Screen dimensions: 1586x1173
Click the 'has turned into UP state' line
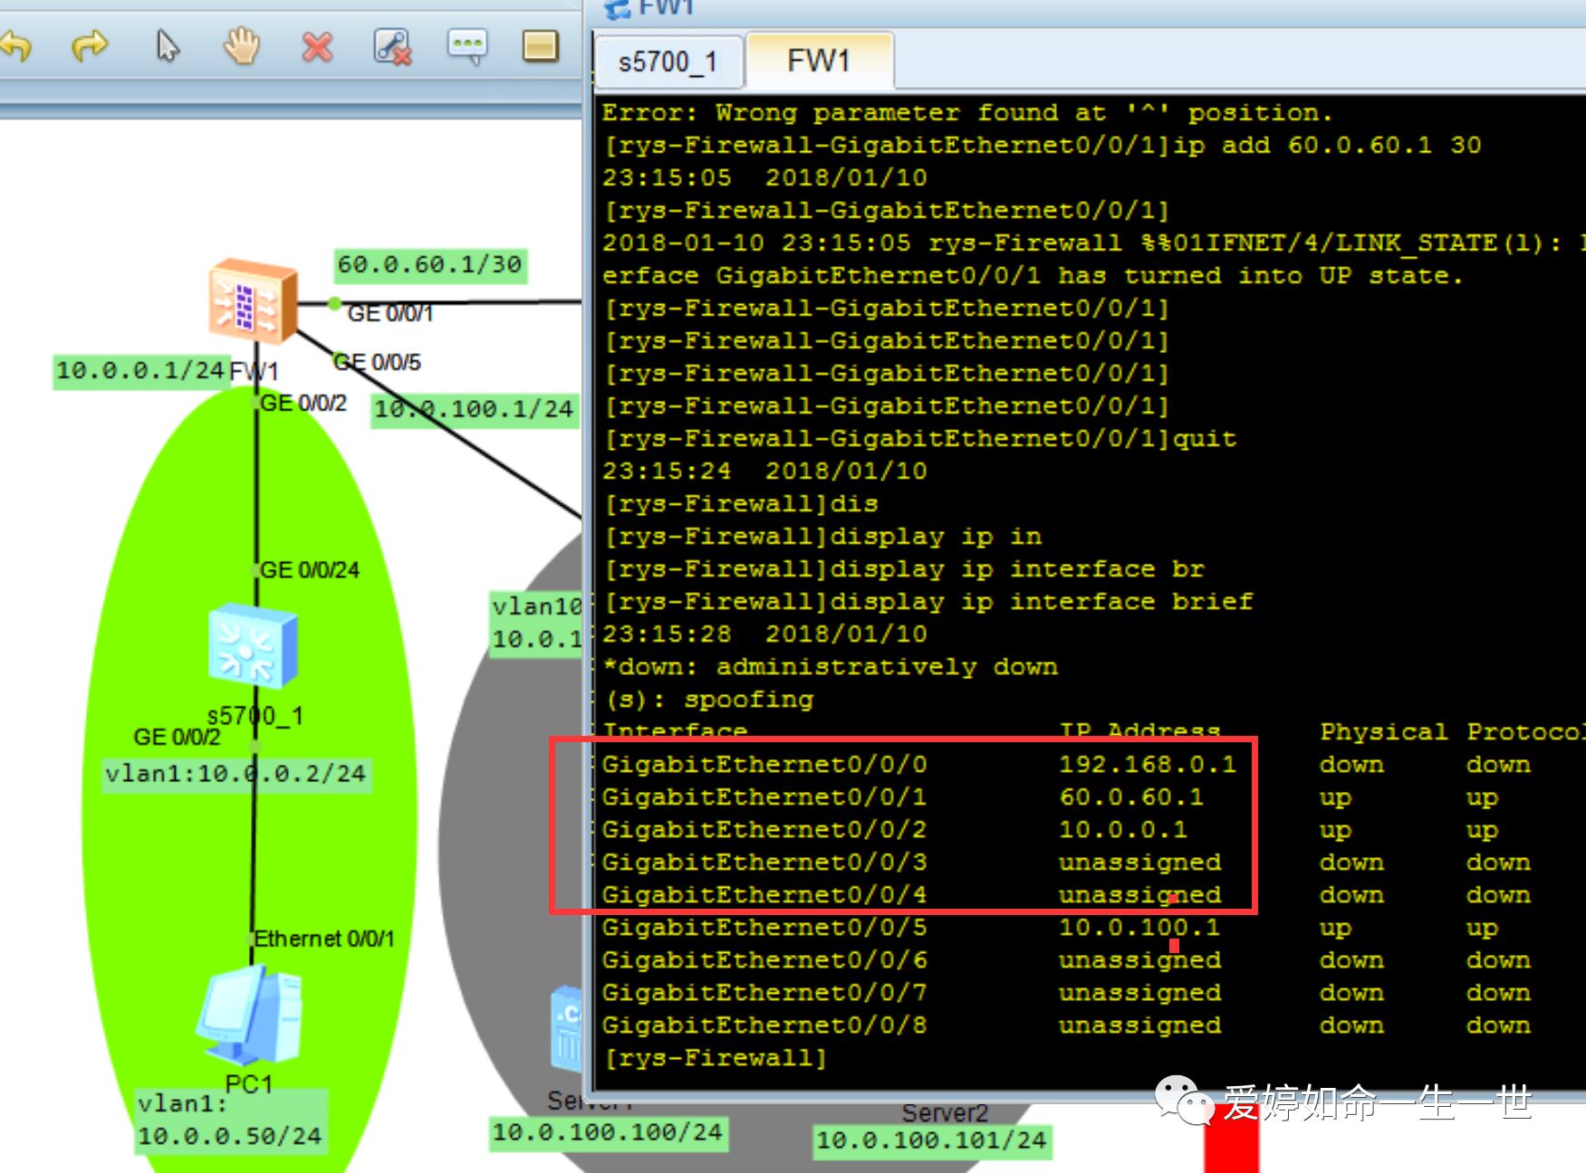point(1033,275)
